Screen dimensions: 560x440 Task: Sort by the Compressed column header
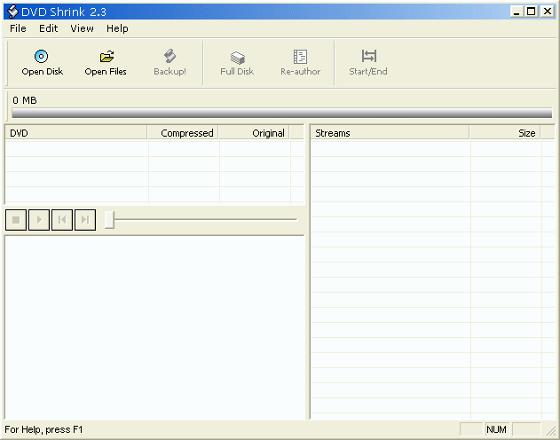183,133
